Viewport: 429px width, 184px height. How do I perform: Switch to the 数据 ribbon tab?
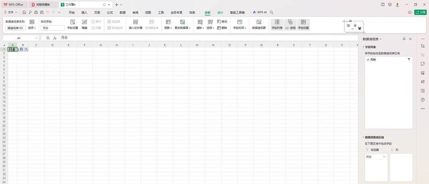point(123,12)
